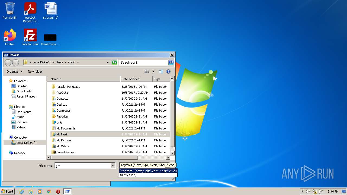
Task: Open FileZilla Client shortcut
Action: point(30,37)
